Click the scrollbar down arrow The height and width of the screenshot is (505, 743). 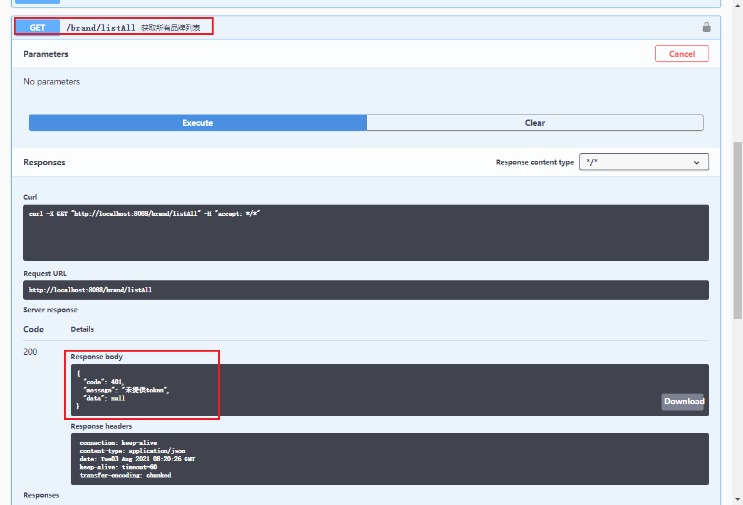(737, 499)
